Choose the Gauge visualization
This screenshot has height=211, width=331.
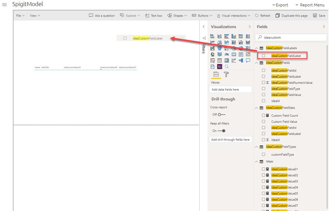(x=227, y=54)
